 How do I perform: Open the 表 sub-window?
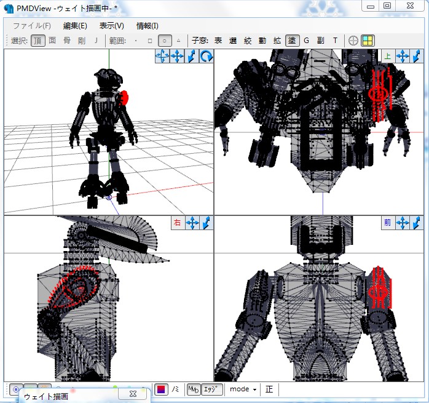point(218,41)
